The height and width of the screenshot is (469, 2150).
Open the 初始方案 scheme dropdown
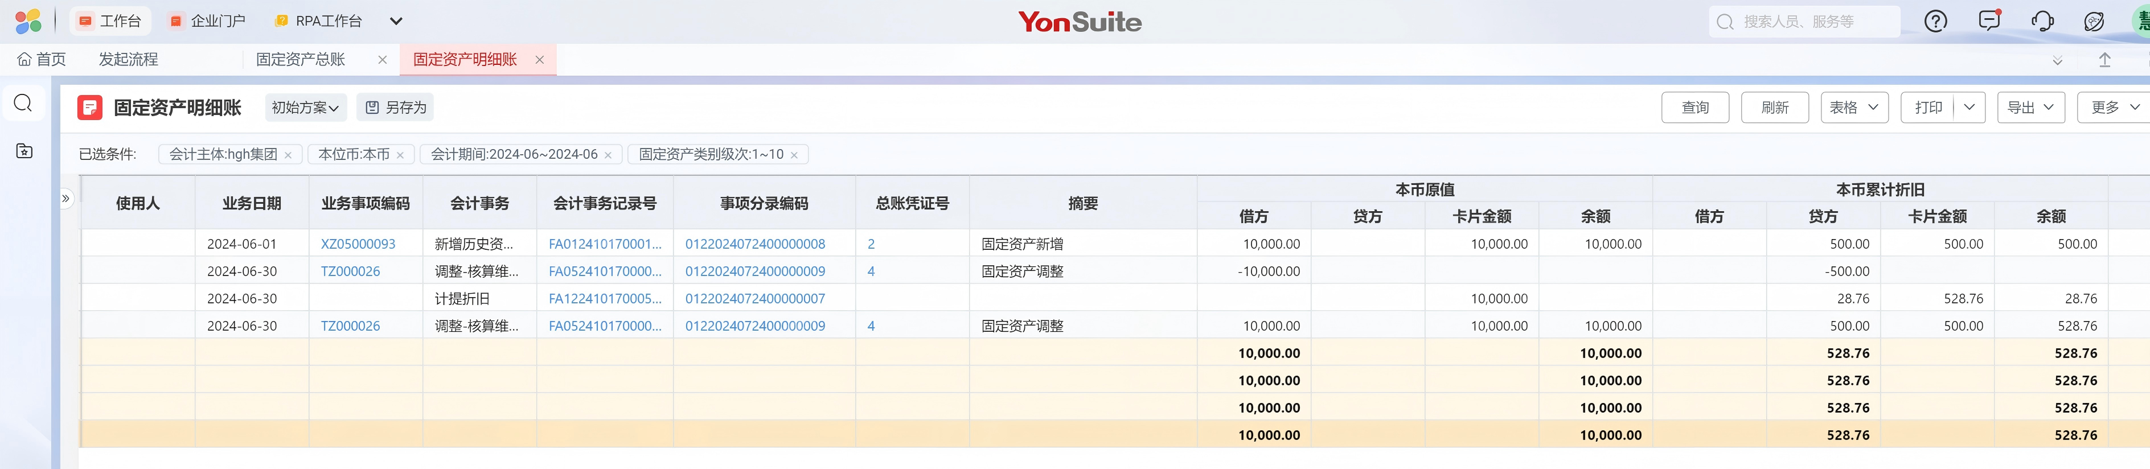click(x=305, y=108)
